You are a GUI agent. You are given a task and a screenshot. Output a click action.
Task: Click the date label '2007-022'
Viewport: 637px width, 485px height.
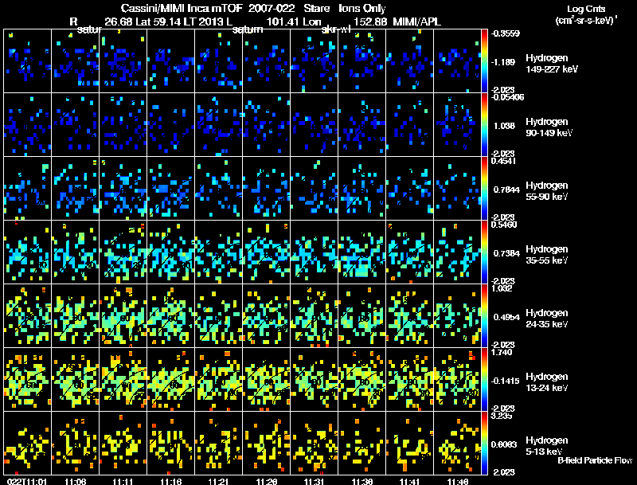pyautogui.click(x=272, y=8)
